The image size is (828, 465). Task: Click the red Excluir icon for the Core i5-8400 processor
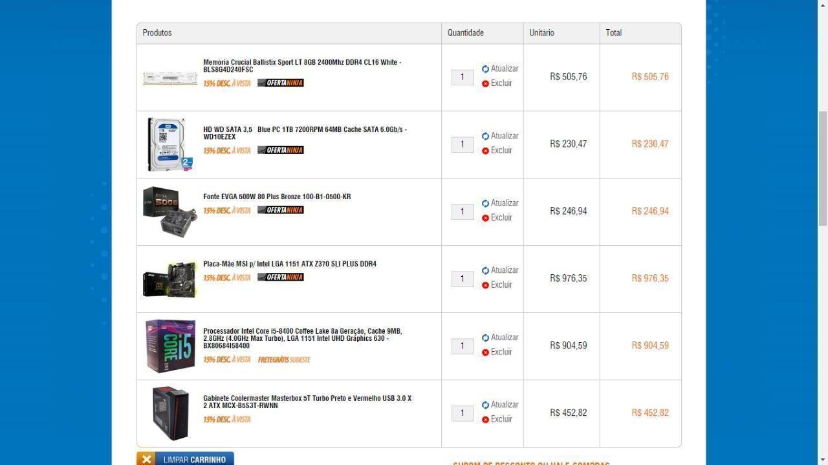point(485,352)
